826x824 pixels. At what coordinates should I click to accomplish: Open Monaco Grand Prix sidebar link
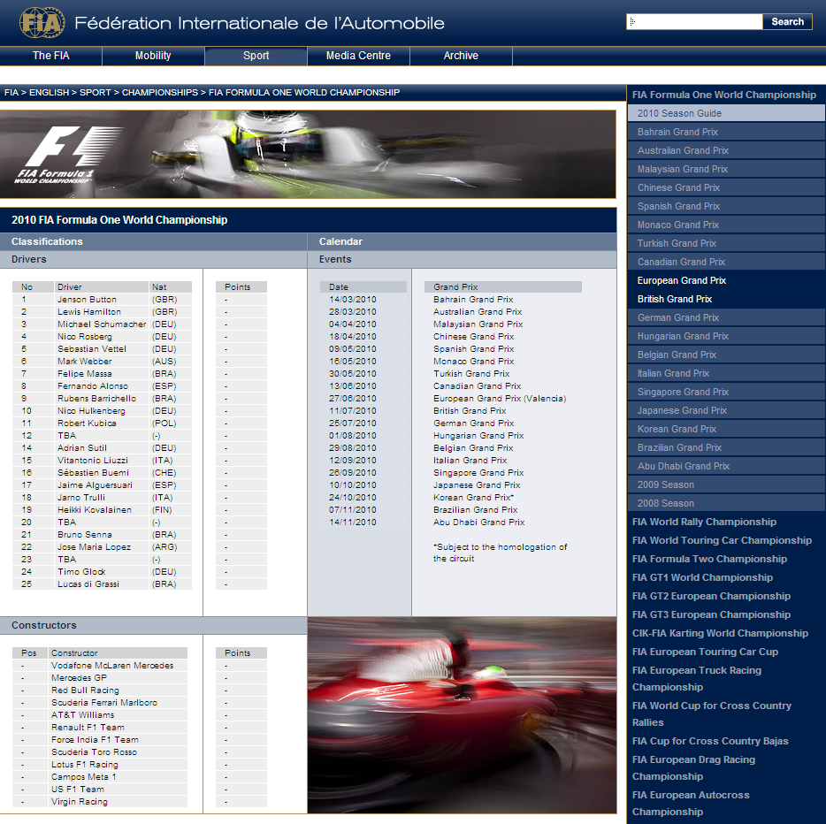726,225
